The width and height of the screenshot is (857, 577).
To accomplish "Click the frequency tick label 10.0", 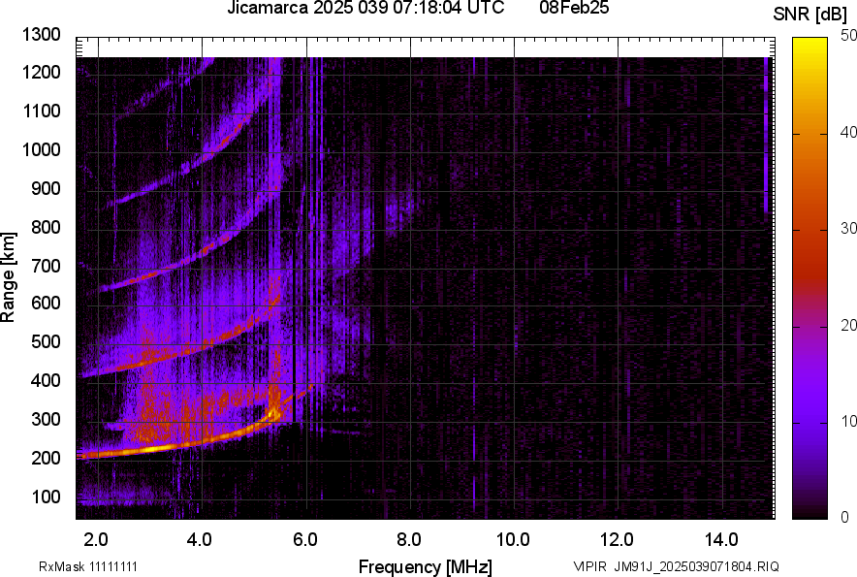I will tap(513, 540).
